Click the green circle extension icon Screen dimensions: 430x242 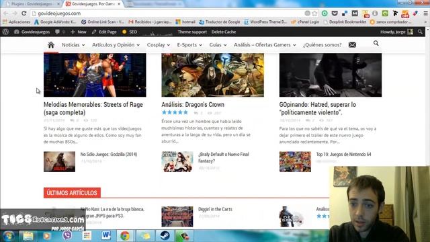tap(325, 13)
